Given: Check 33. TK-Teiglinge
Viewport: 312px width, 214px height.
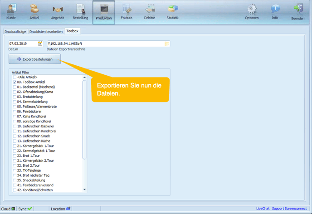Looking at the screenshot, I should pos(15,170).
